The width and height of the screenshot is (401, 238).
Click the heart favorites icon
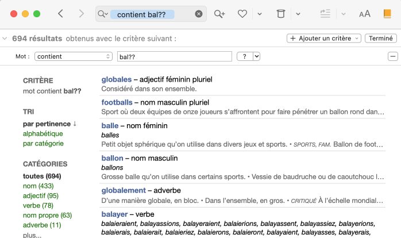[242, 14]
